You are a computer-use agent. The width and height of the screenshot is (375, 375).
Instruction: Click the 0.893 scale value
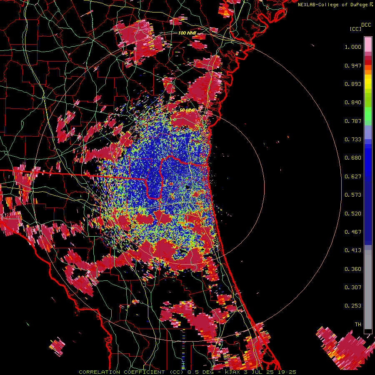pos(353,84)
